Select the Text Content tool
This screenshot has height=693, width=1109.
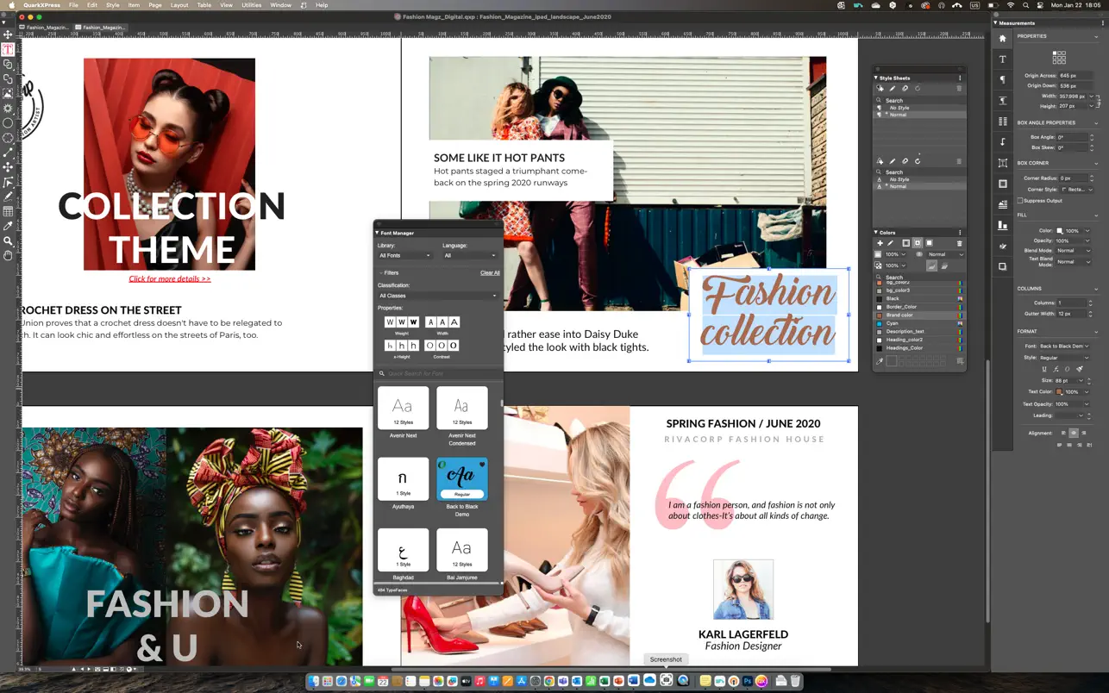[8, 50]
